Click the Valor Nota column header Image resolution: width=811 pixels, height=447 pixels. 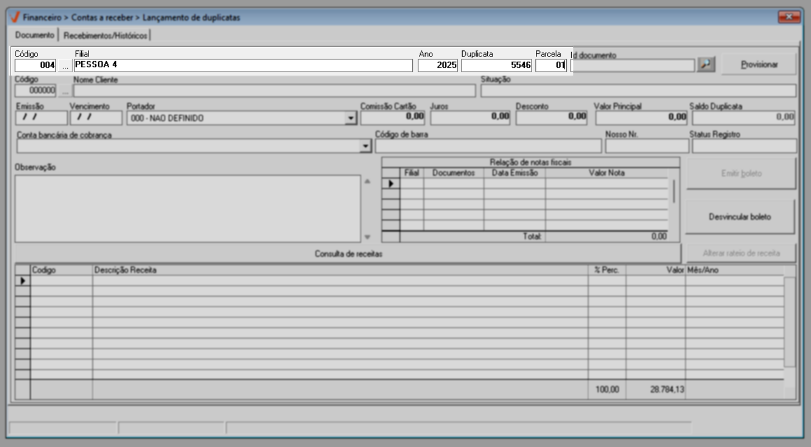(x=607, y=173)
